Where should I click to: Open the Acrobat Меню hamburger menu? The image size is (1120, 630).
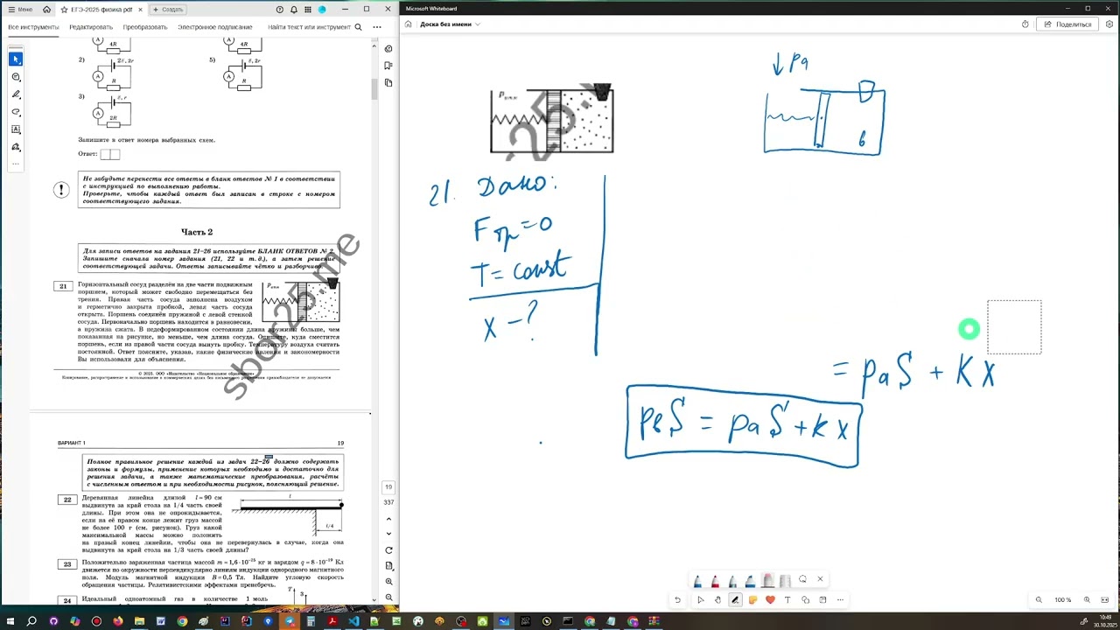coord(18,10)
